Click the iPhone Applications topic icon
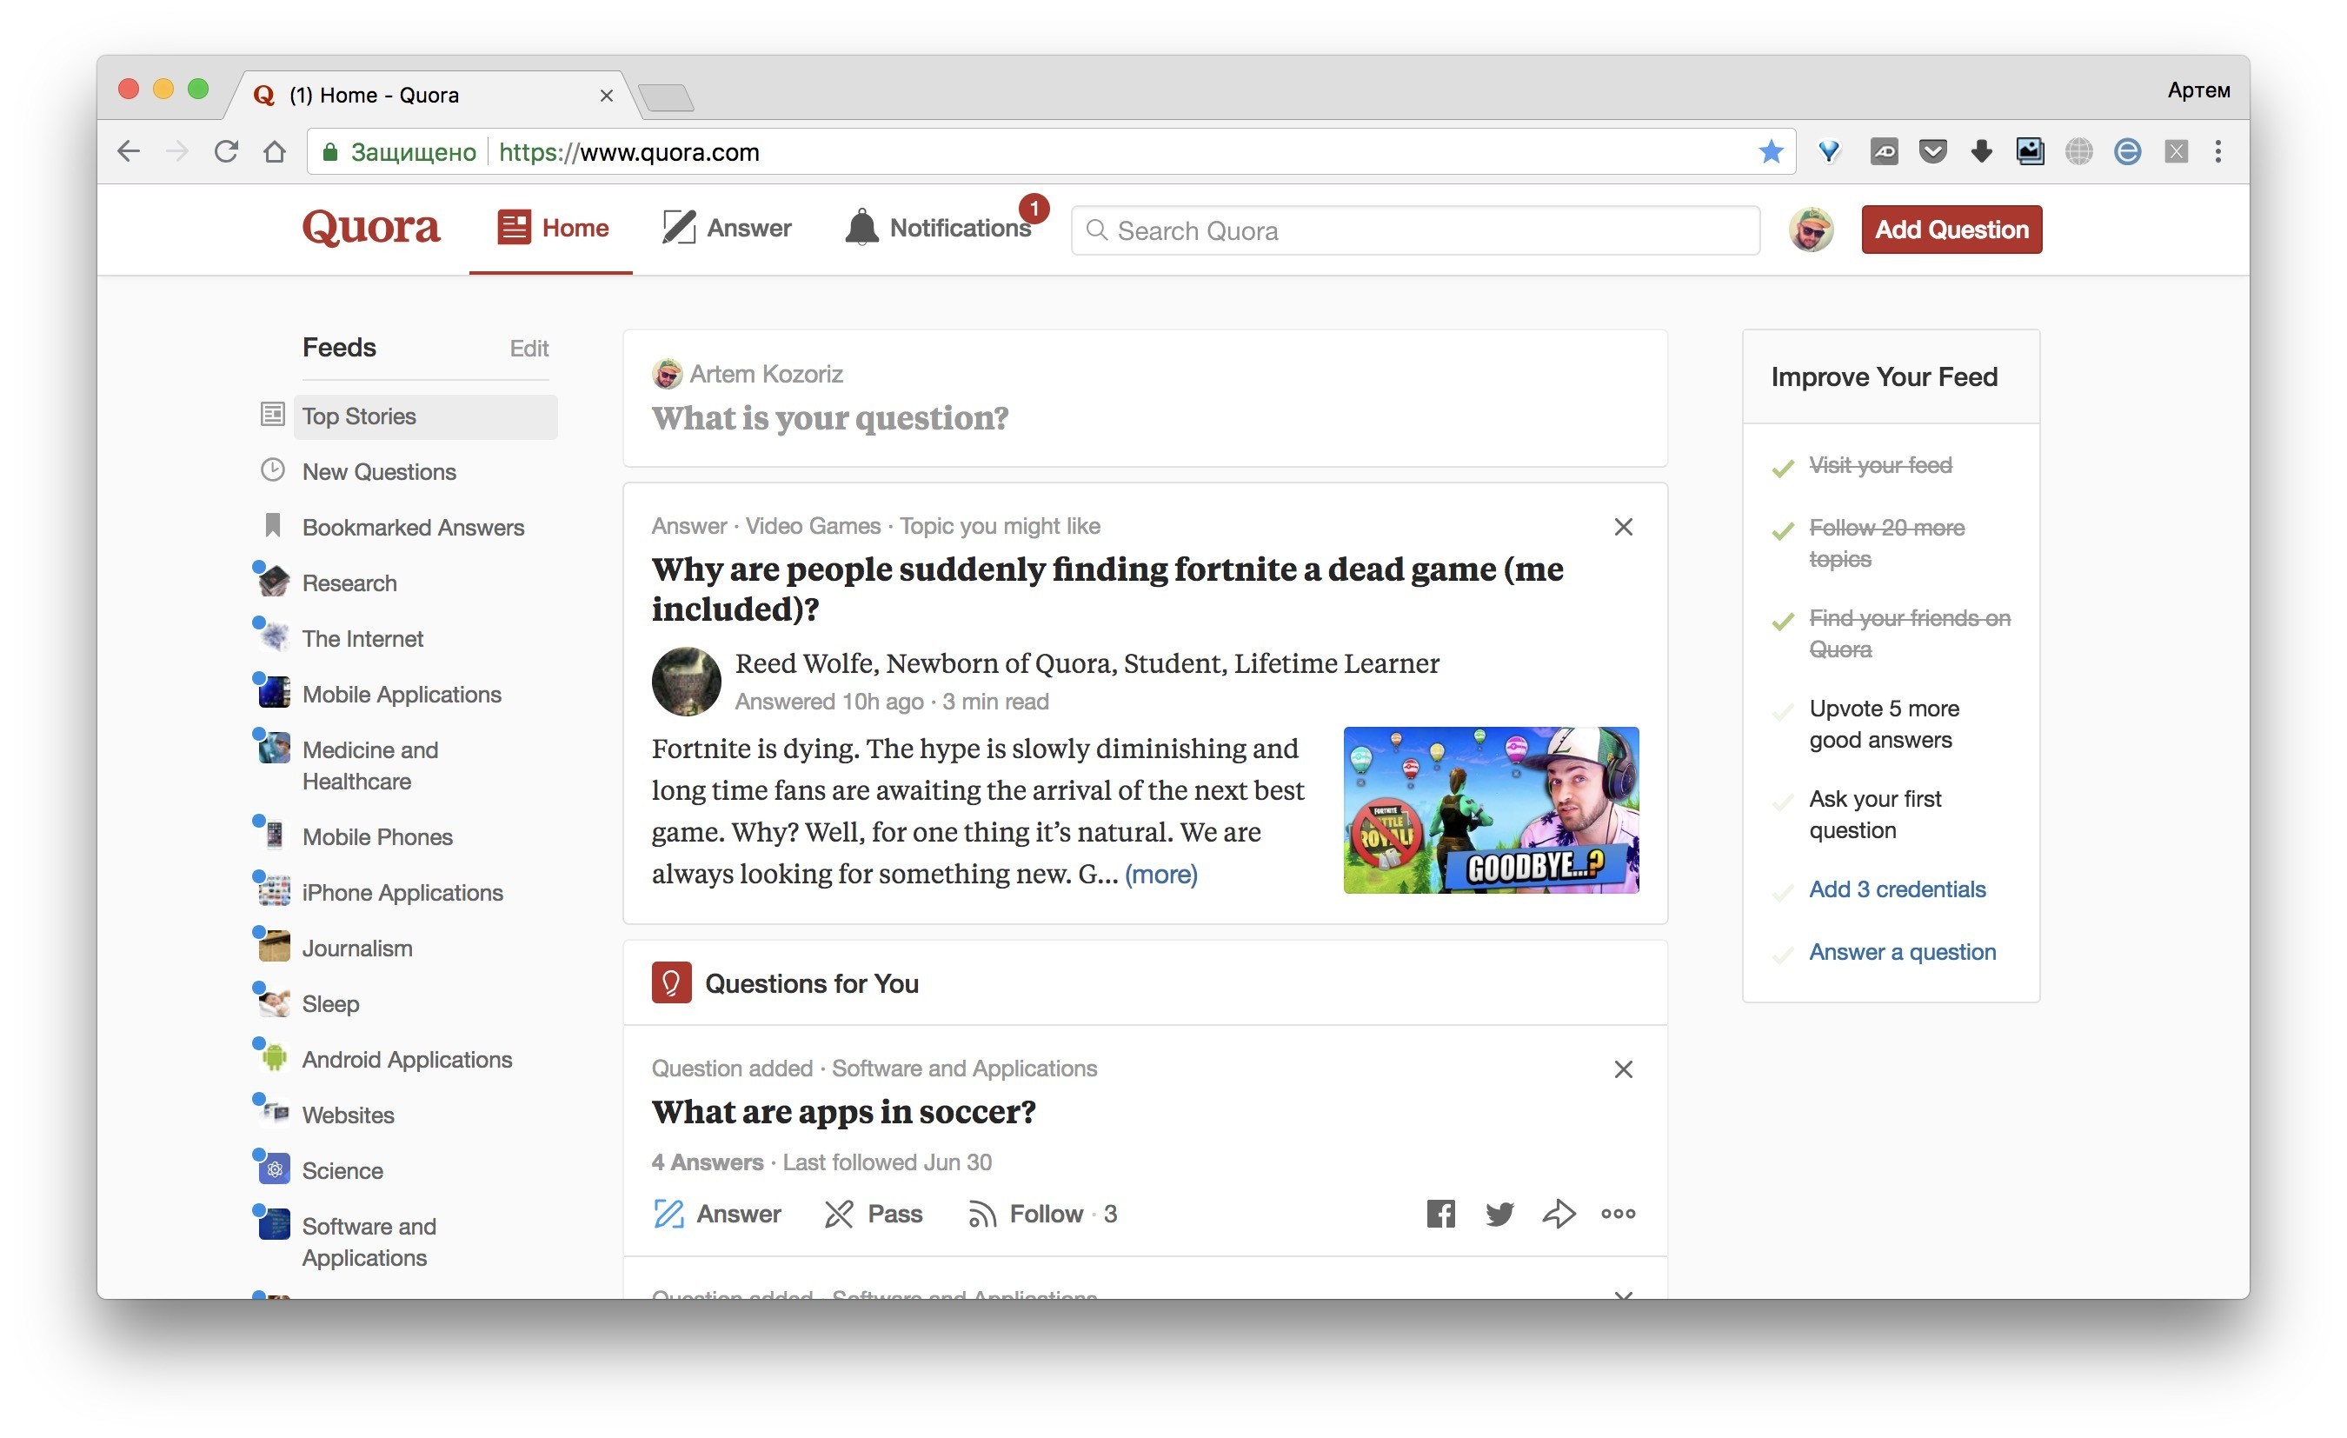Image resolution: width=2347 pixels, height=1438 pixels. 275,891
